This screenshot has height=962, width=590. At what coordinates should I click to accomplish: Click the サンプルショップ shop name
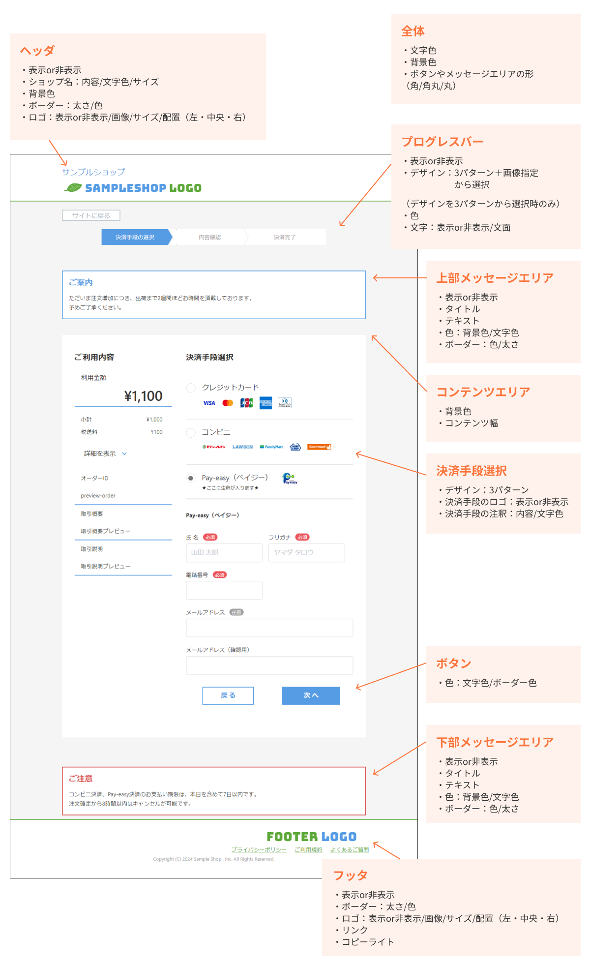93,172
